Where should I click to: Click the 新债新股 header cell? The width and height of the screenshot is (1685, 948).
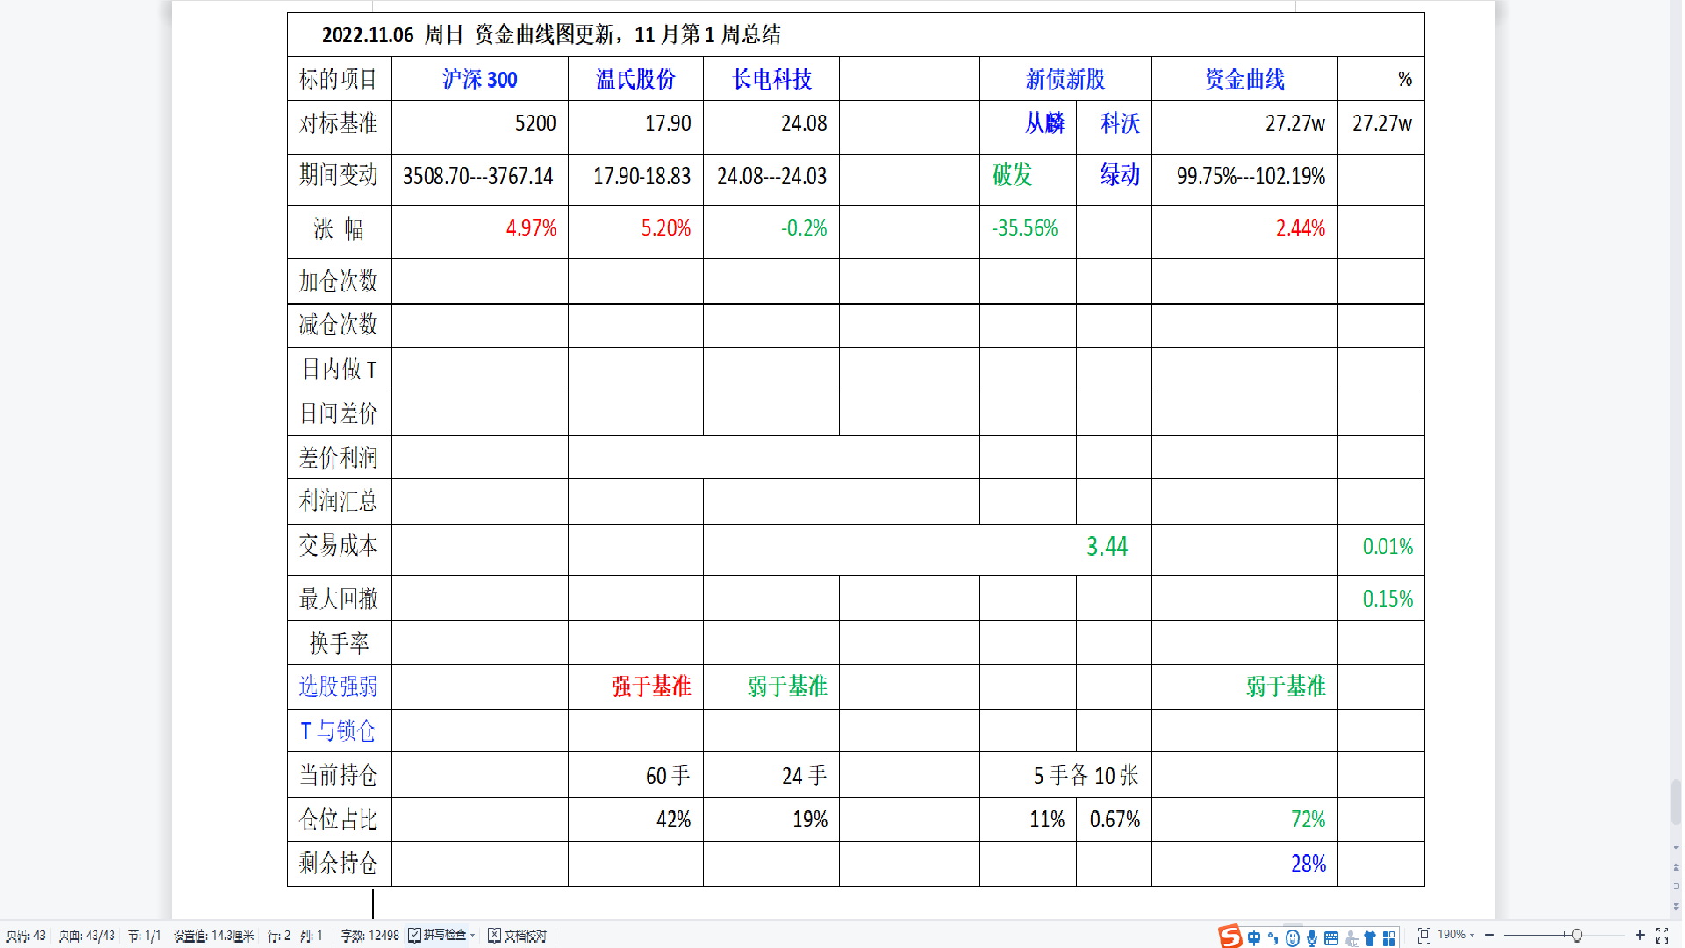1065,79
